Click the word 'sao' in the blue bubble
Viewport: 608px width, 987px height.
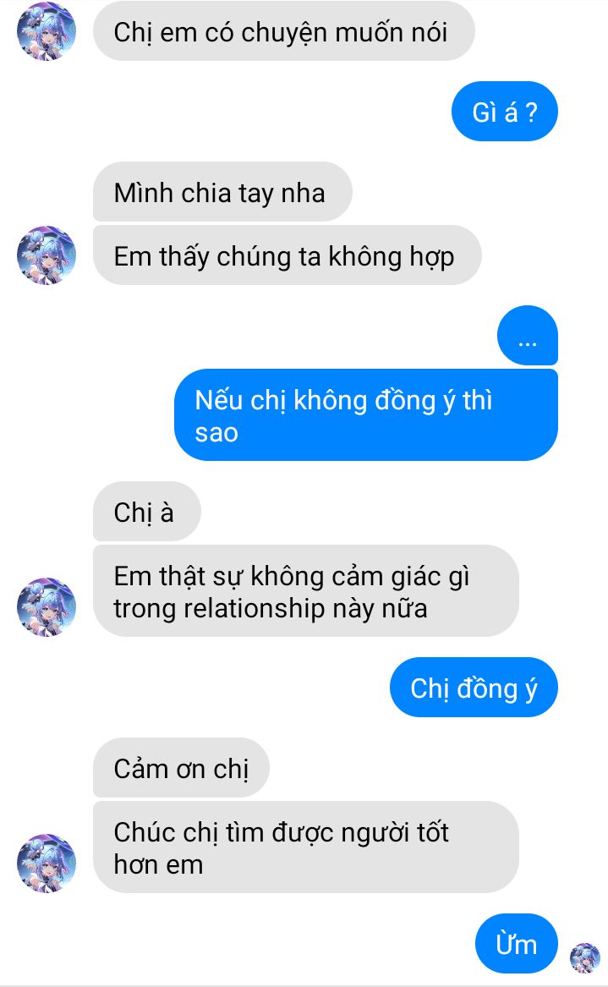tap(216, 433)
